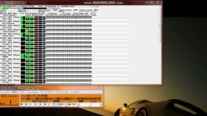Maximize the 演奏モニタ window
The height and width of the screenshot is (116, 207).
pyautogui.click(x=152, y=2)
